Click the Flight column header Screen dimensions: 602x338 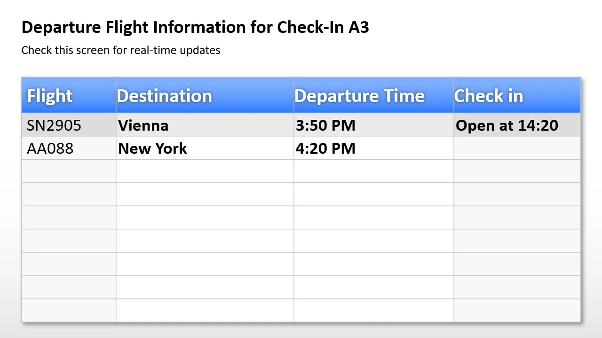(50, 96)
